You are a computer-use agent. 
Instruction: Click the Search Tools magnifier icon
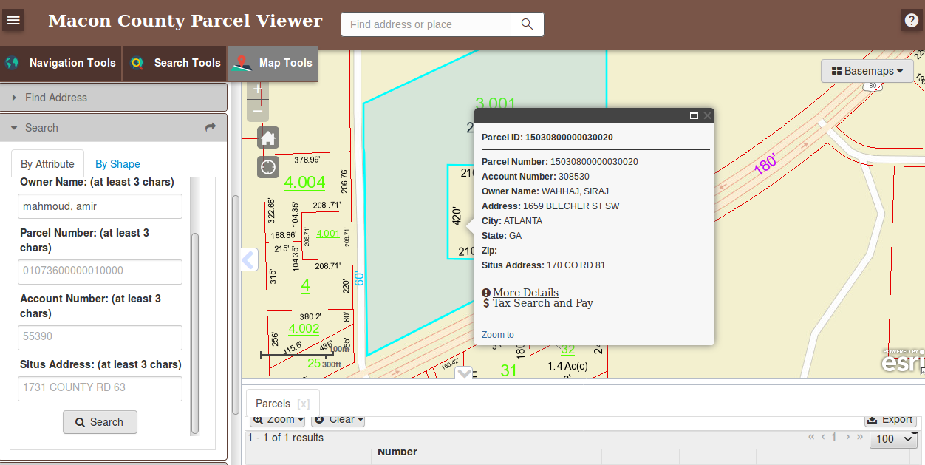(137, 63)
